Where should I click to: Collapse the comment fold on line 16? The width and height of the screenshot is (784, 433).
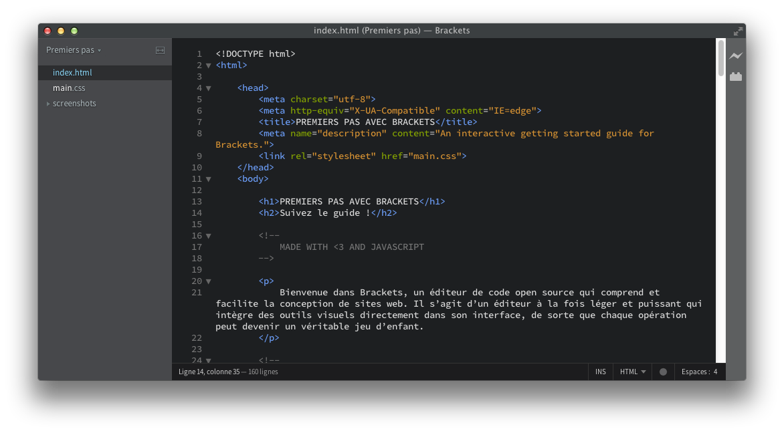point(209,237)
